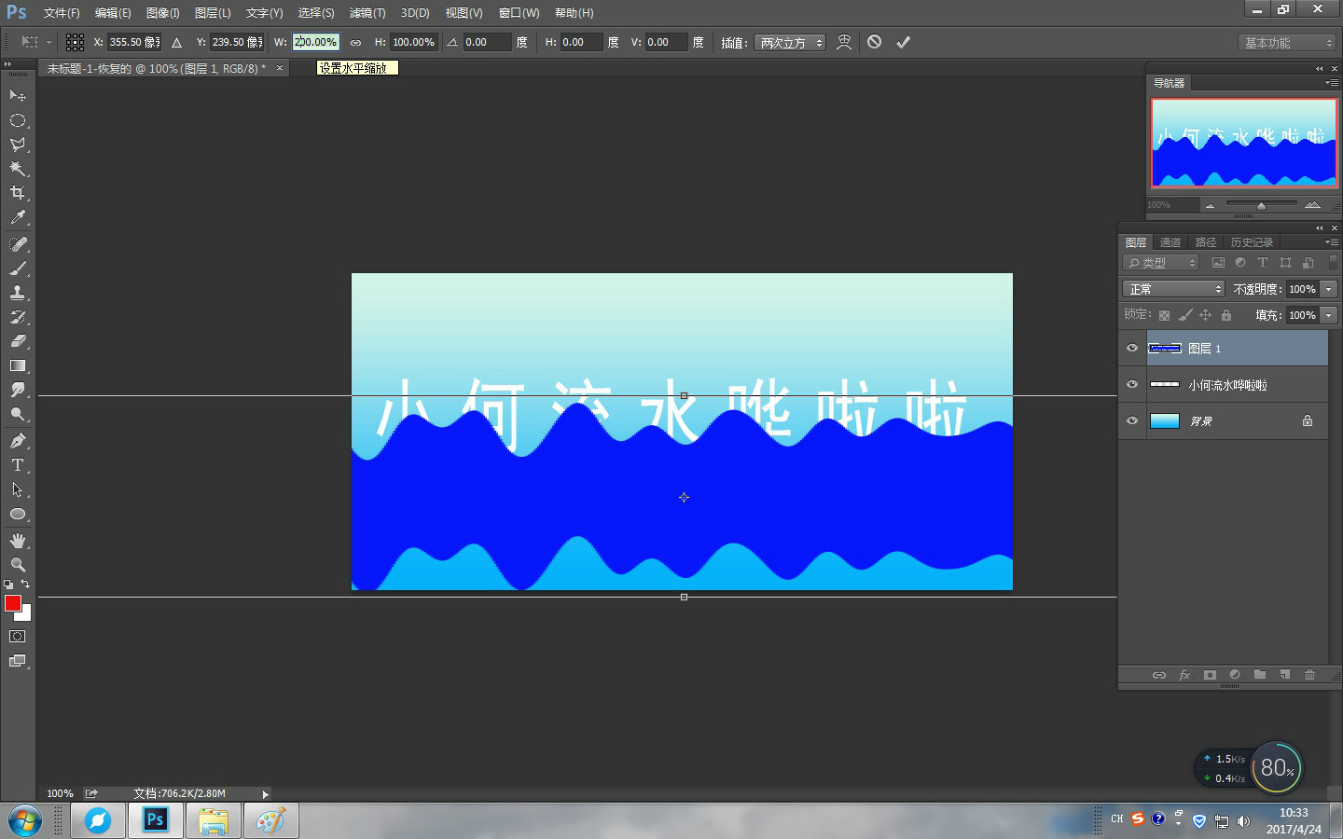This screenshot has width=1343, height=839.
Task: Expand the opacity 不透明度 dropdown arrow
Action: [1329, 289]
